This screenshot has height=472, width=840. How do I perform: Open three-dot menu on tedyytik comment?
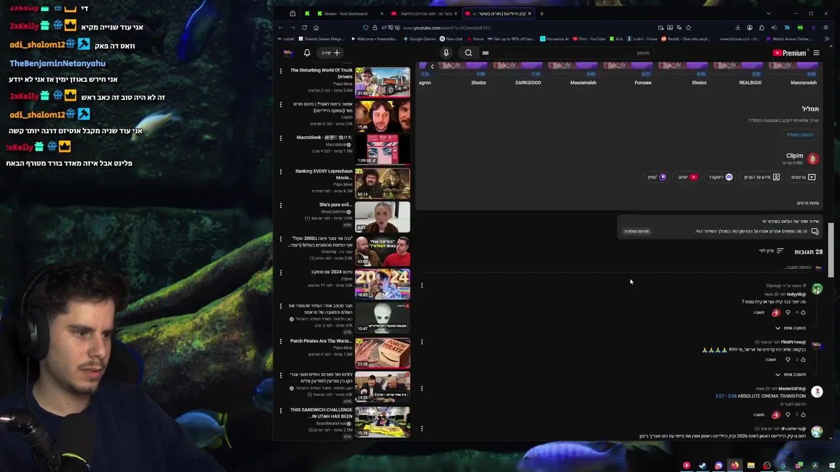click(x=422, y=285)
